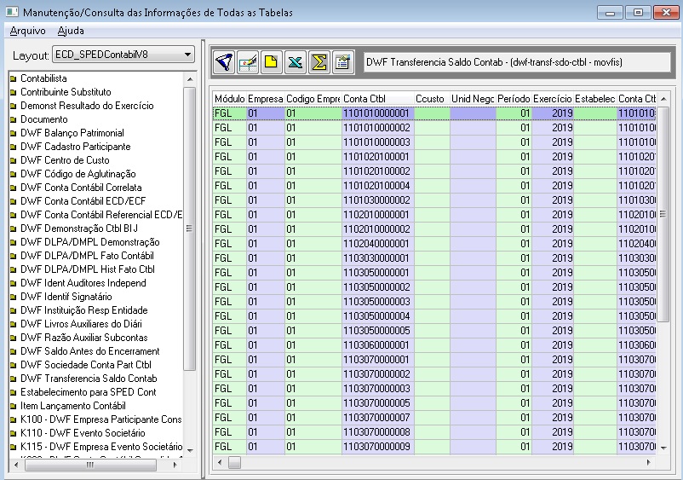Click the Módulo column header

point(230,99)
